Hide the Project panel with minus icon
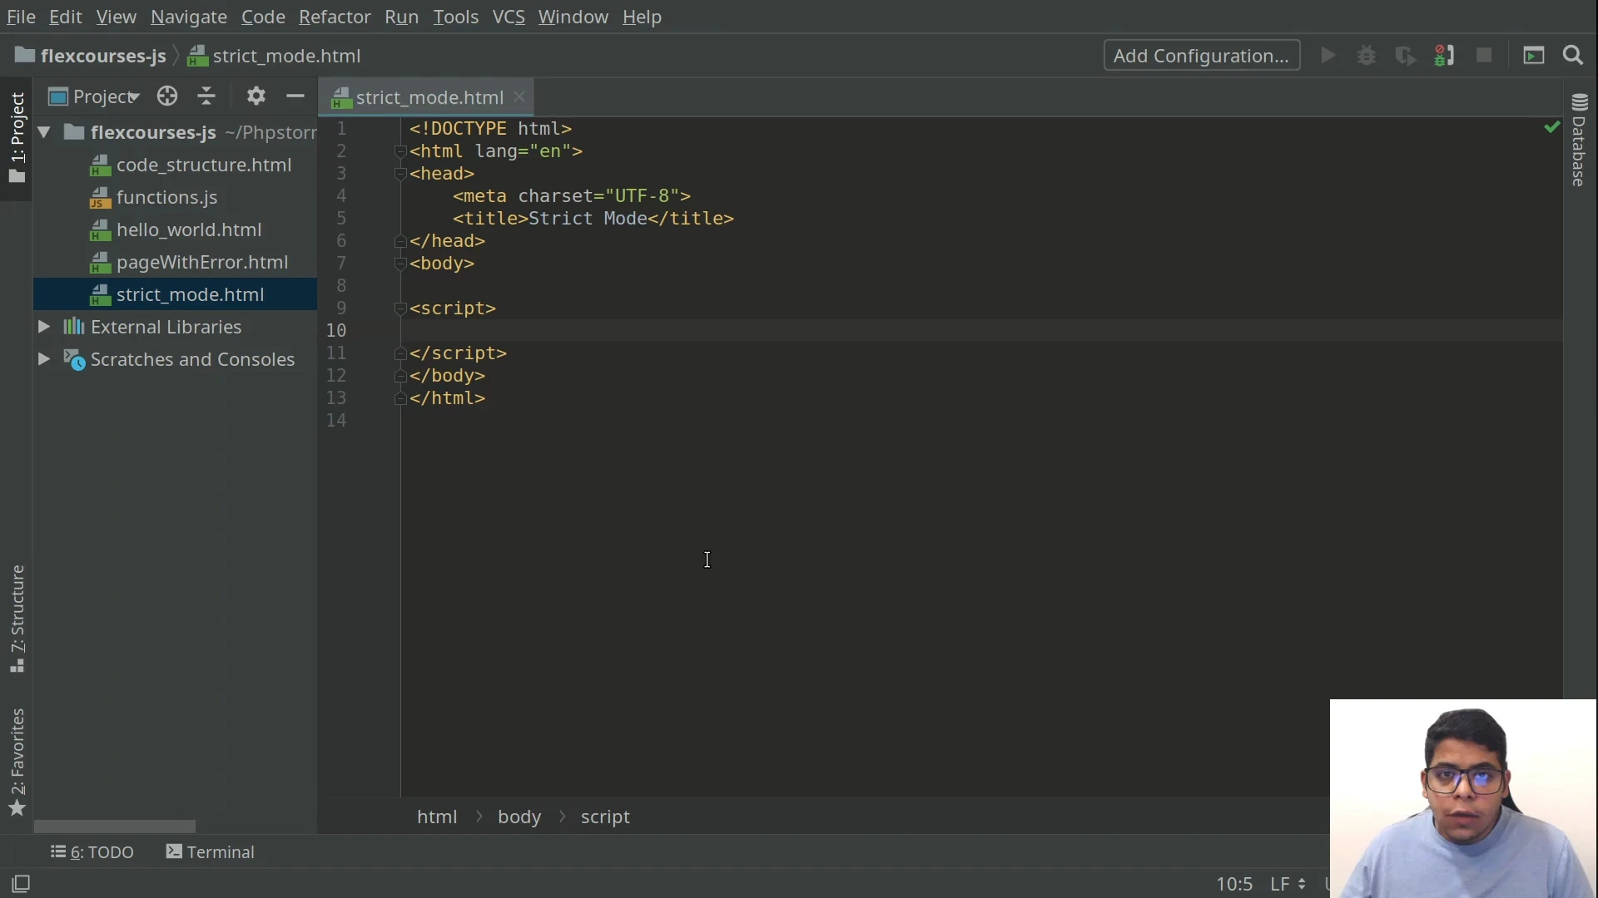Image resolution: width=1598 pixels, height=898 pixels. tap(295, 96)
